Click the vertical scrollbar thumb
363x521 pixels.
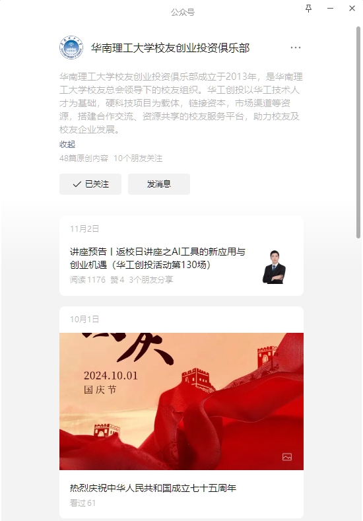pyautogui.click(x=358, y=132)
